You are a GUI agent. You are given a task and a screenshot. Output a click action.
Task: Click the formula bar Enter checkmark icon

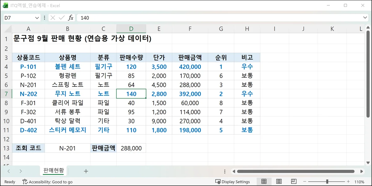[62, 18]
